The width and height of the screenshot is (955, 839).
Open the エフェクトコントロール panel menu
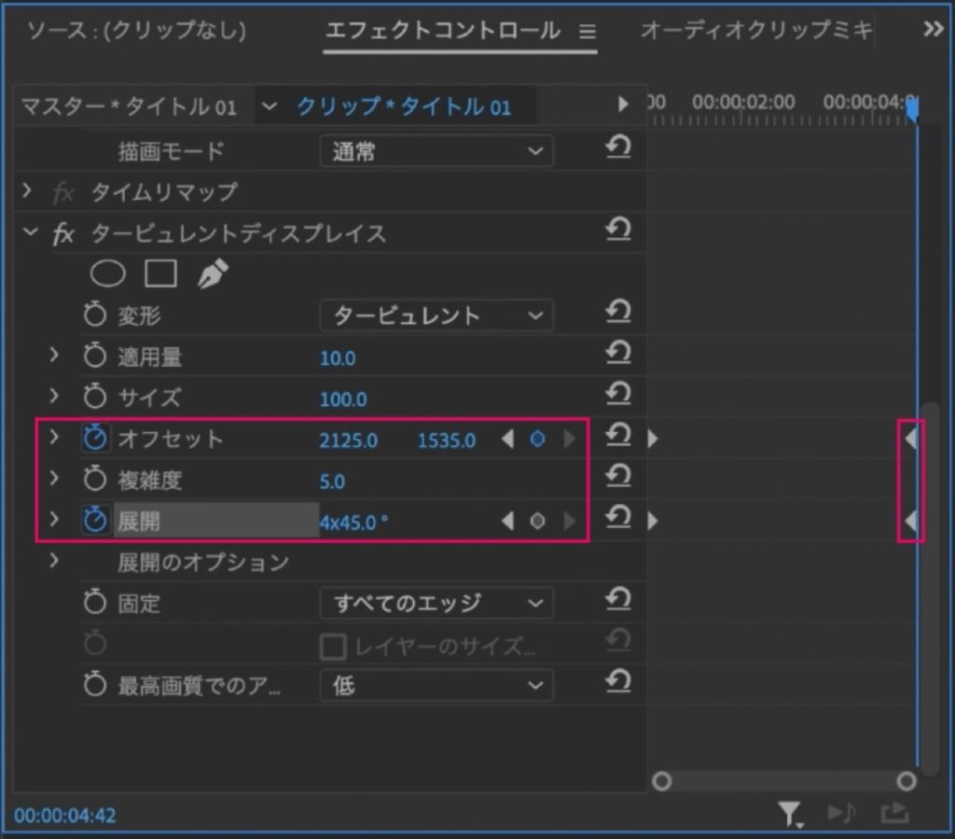click(588, 31)
